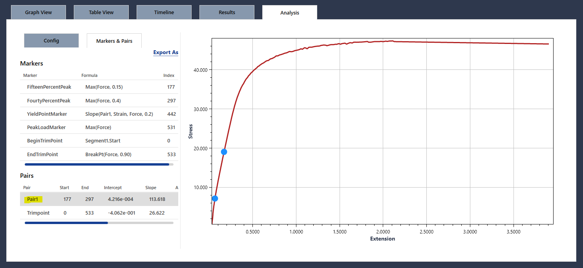
Task: Select the FifteenPercentPeak marker row
Action: tap(99, 87)
